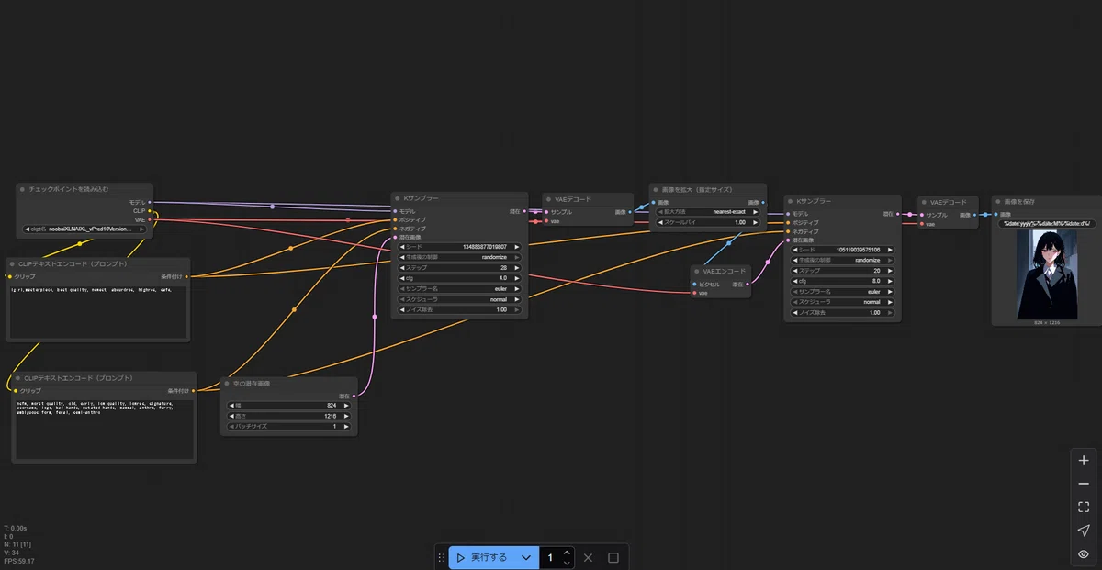Click the negative prompt text starting nsfw, worst quality
Image resolution: width=1102 pixels, height=570 pixels.
tap(104, 429)
